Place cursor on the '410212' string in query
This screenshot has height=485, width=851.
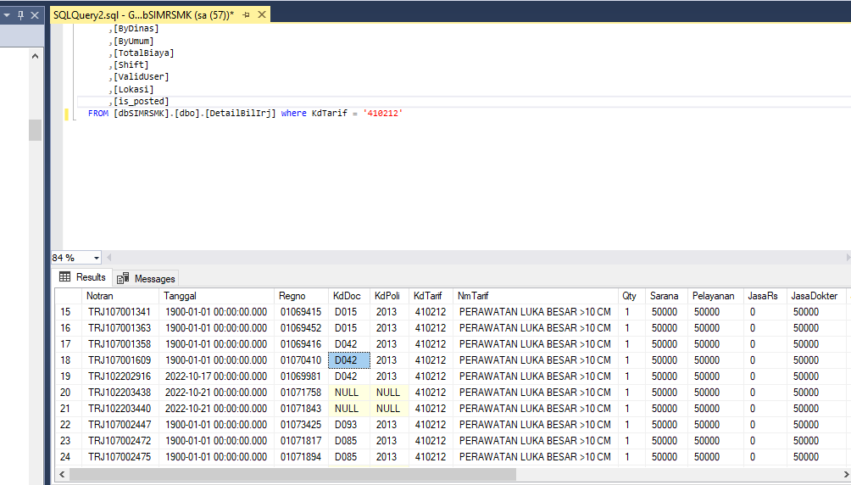[x=382, y=113]
